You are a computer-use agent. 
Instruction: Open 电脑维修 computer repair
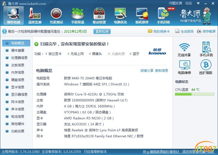coord(184,67)
